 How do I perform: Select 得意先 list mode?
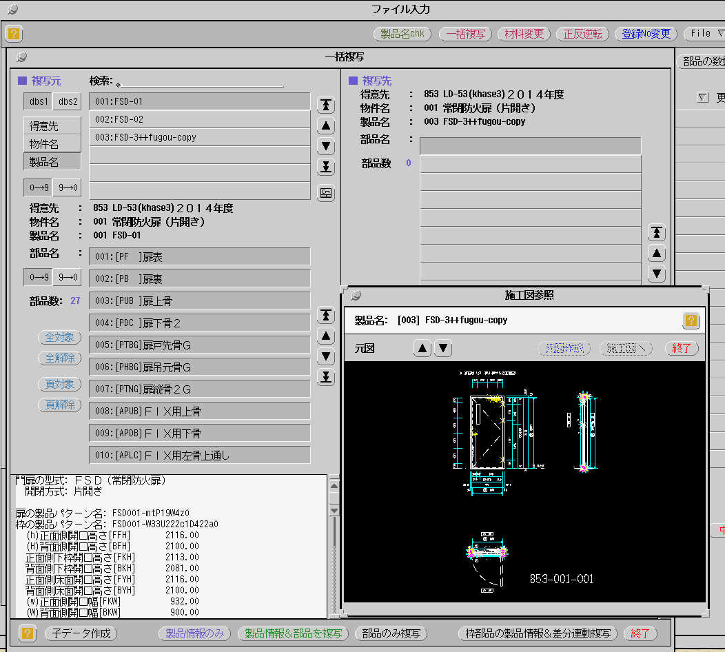coord(52,125)
